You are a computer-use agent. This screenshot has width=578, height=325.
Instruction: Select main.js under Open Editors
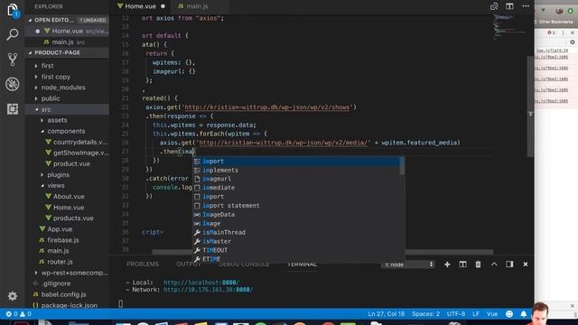point(68,42)
